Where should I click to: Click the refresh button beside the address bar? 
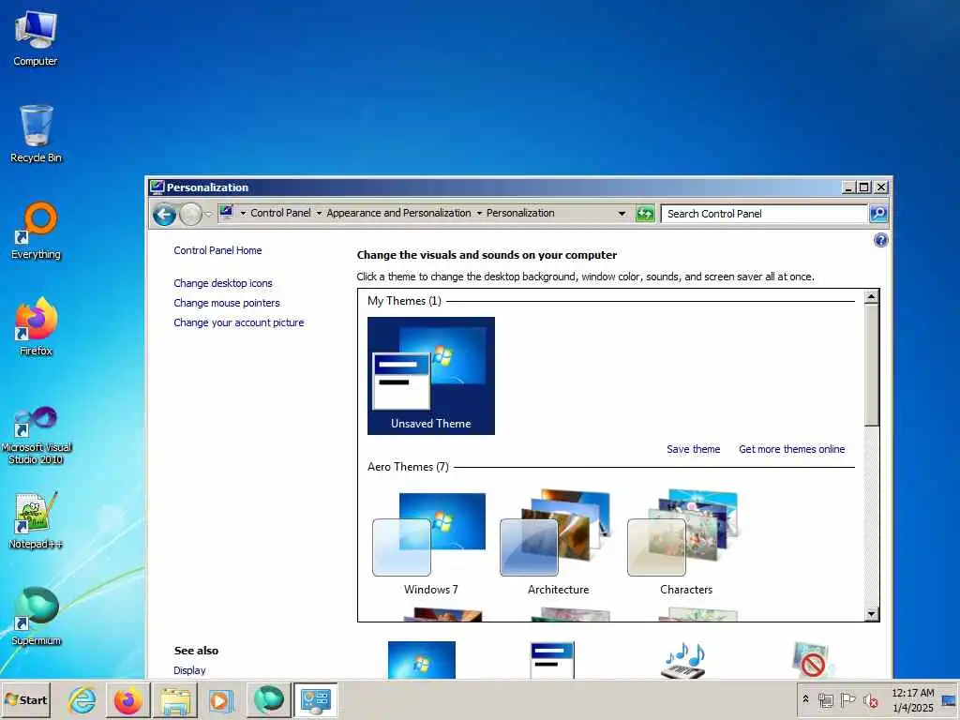click(x=645, y=214)
